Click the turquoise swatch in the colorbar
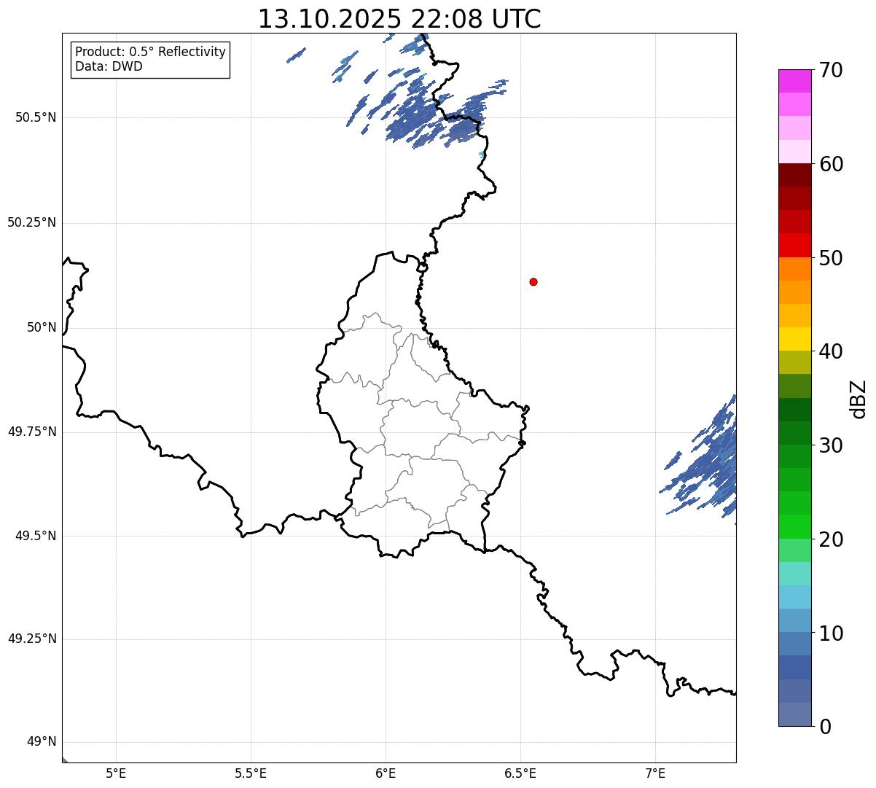Image resolution: width=876 pixels, height=788 pixels. (x=794, y=574)
